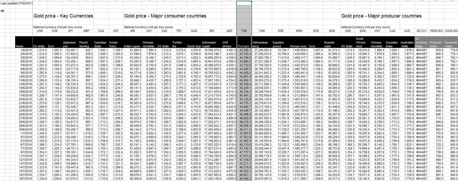The image size is (458, 181).
Task: Click the RUB currency code cell
Action: [332, 31]
